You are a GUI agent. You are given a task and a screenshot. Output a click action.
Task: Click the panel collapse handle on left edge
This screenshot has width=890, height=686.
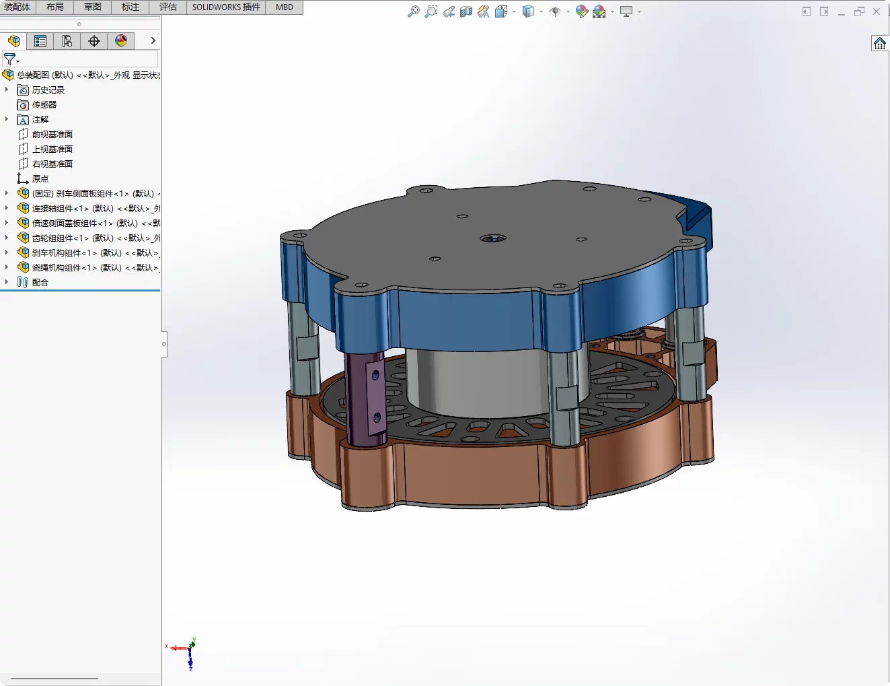click(164, 344)
